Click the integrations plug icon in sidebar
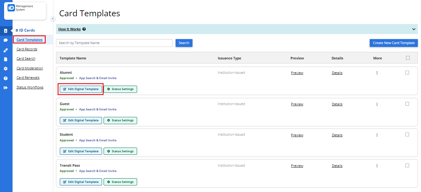Screen dimensions: 421x192 [6, 49]
